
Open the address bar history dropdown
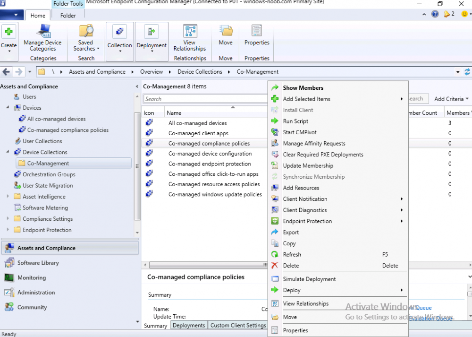click(x=458, y=72)
